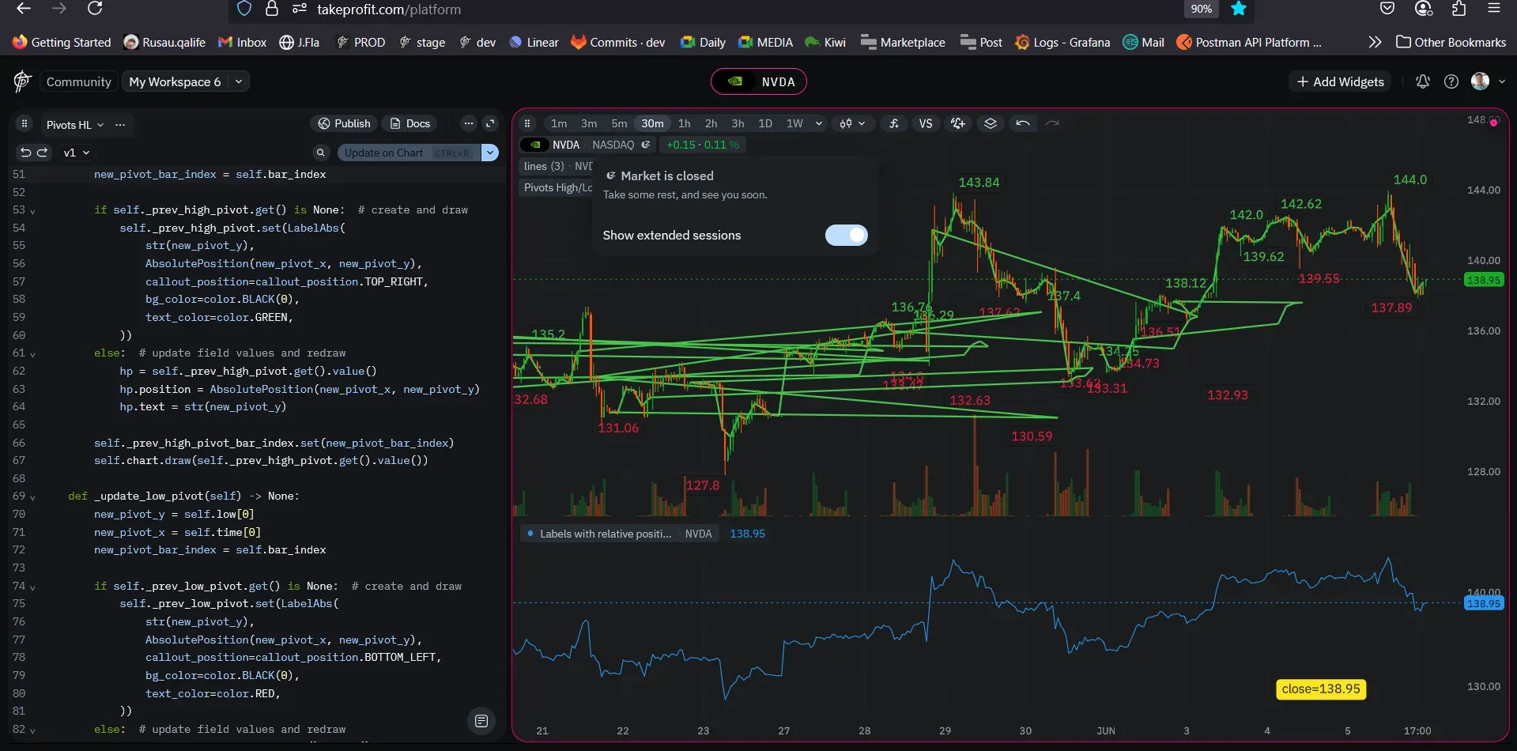Click the Publish button
Screen dimensions: 1517x751
coord(344,123)
